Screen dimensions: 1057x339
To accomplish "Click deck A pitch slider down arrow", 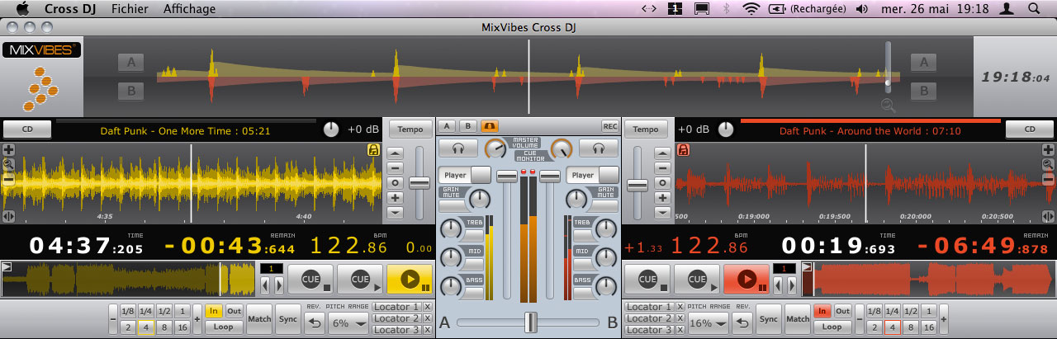I will [396, 212].
